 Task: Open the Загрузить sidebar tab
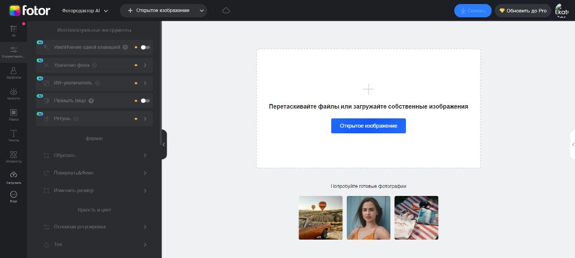coord(14,178)
